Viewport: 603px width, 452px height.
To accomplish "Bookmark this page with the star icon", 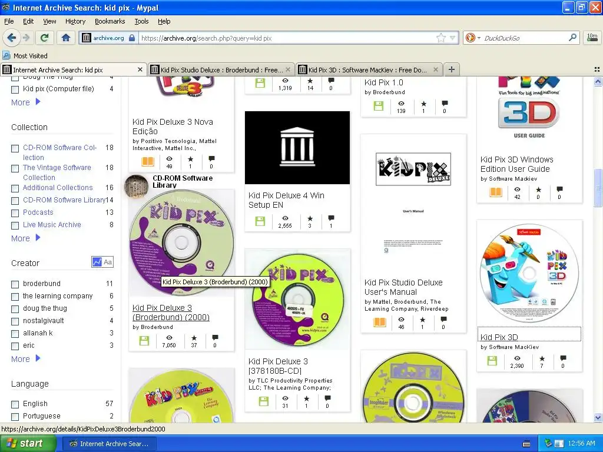I will [440, 38].
